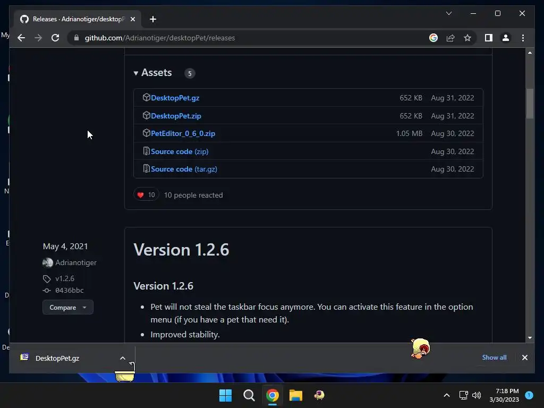Image resolution: width=544 pixels, height=408 pixels.
Task: Close the Releases tab
Action: 132,19
